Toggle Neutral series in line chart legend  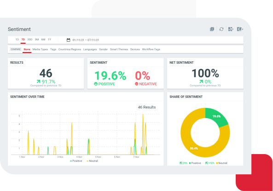pyautogui.click(x=92, y=161)
